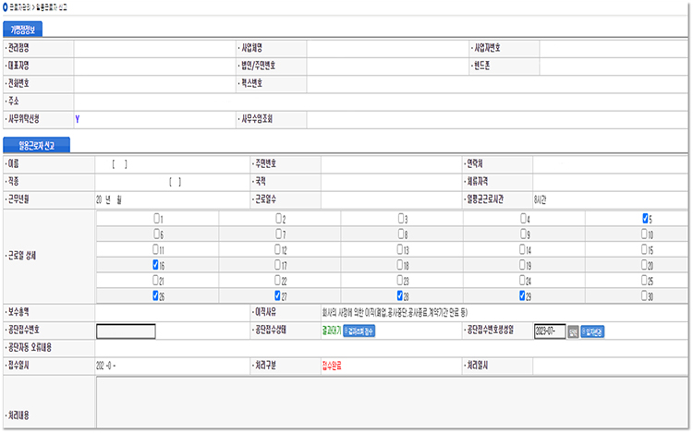Switch to the 일용근로자 신고 tab
Screen dimensions: 693x433
coord(35,146)
